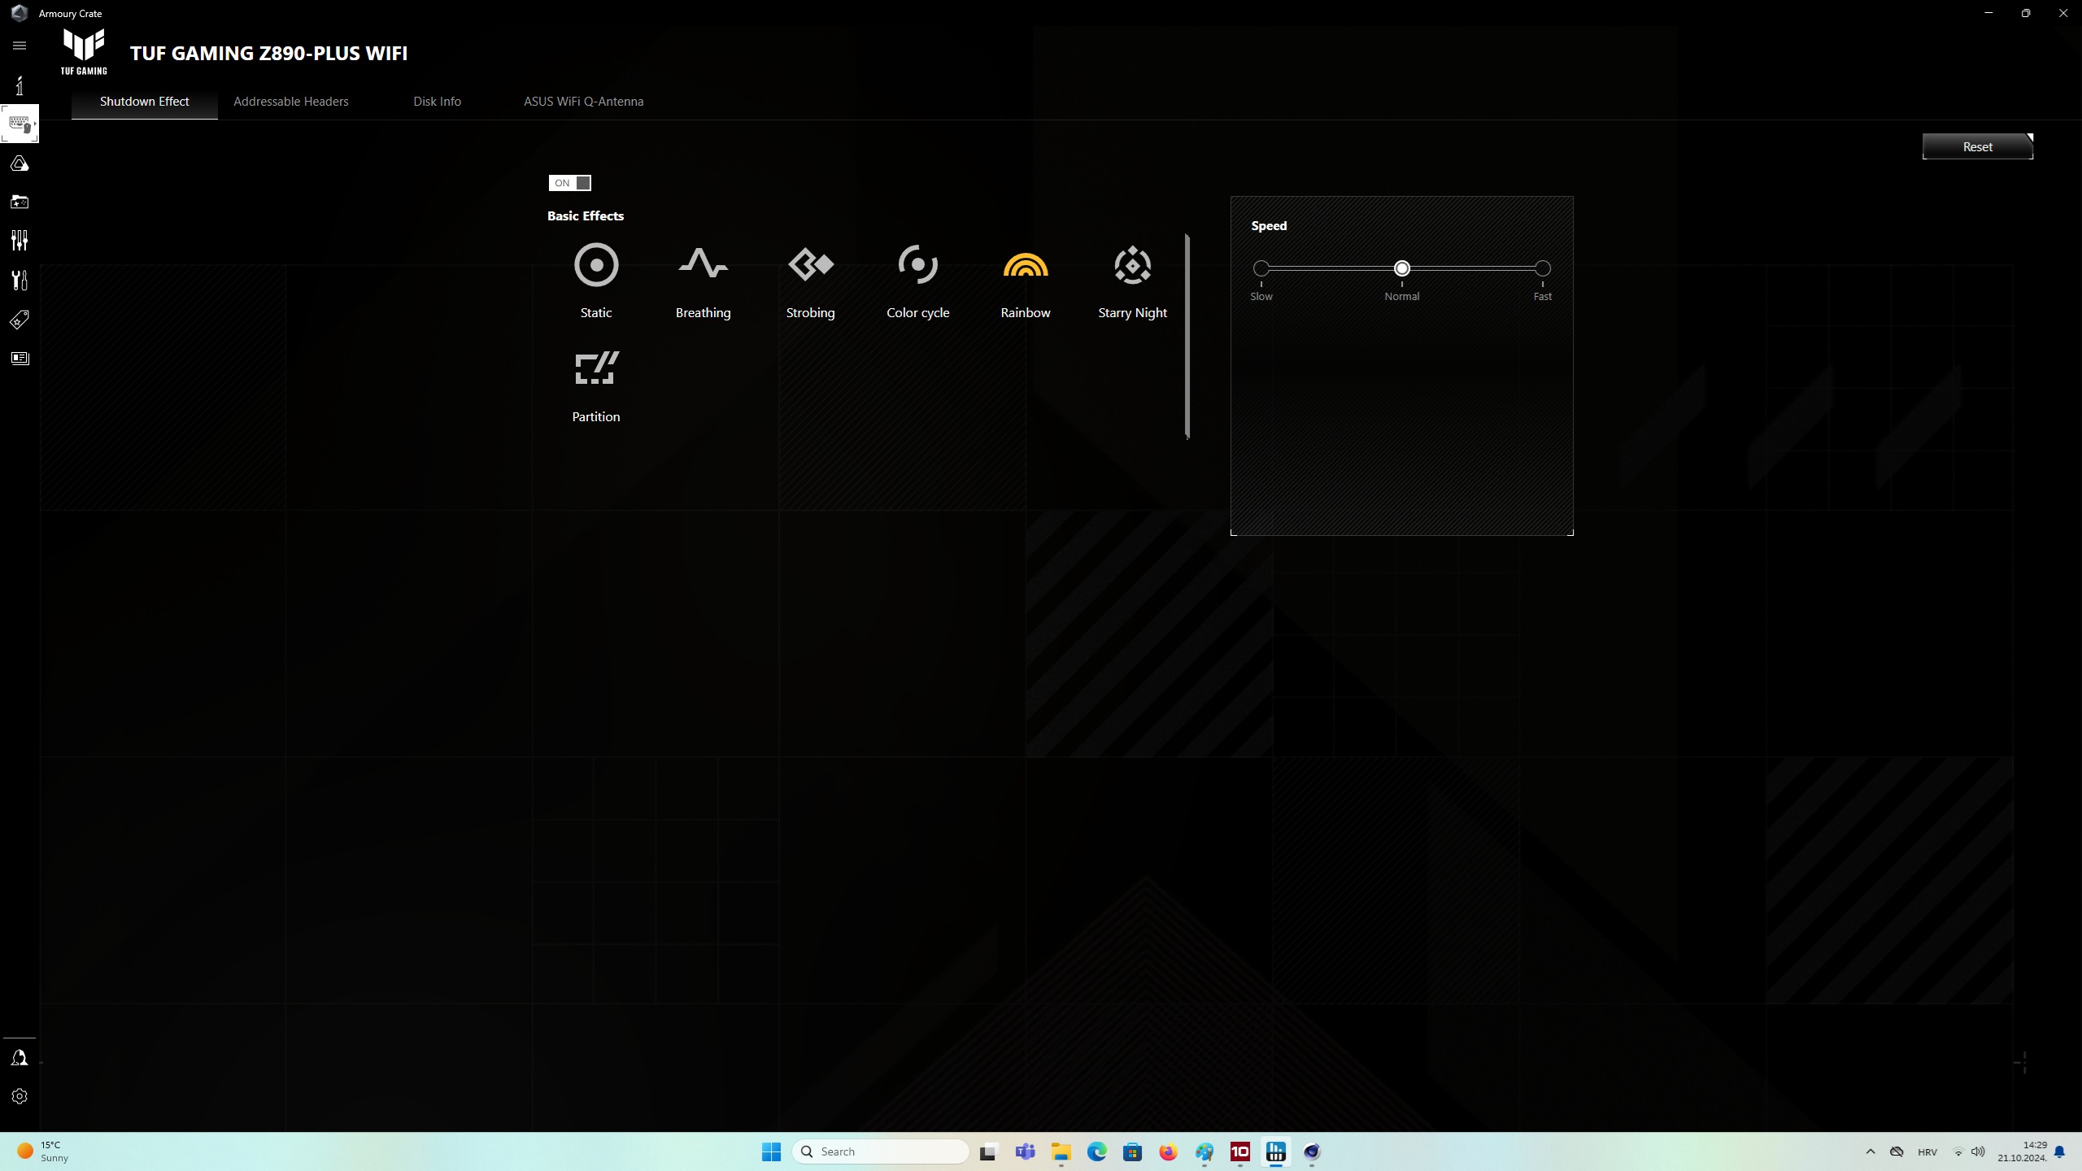Click the HRV language indicator
The height and width of the screenshot is (1171, 2082).
pos(1927,1152)
